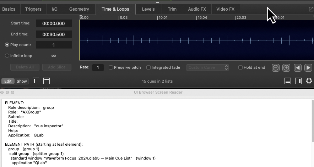This screenshot has height=167, width=314.
Task: Click the zoom in waveform plus icon
Action: coord(286,68)
